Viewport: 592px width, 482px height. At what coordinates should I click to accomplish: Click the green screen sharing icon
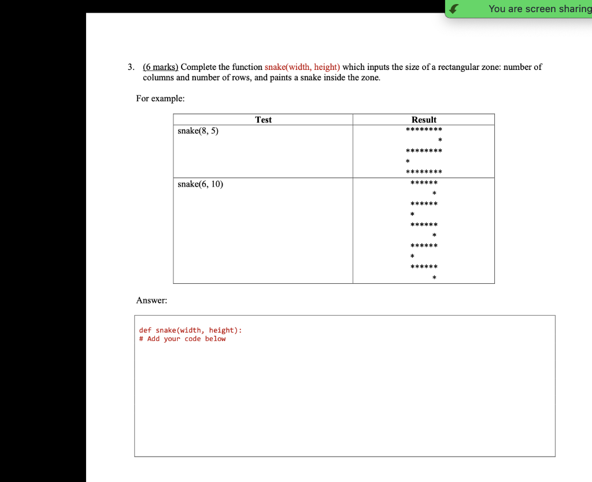(x=454, y=8)
